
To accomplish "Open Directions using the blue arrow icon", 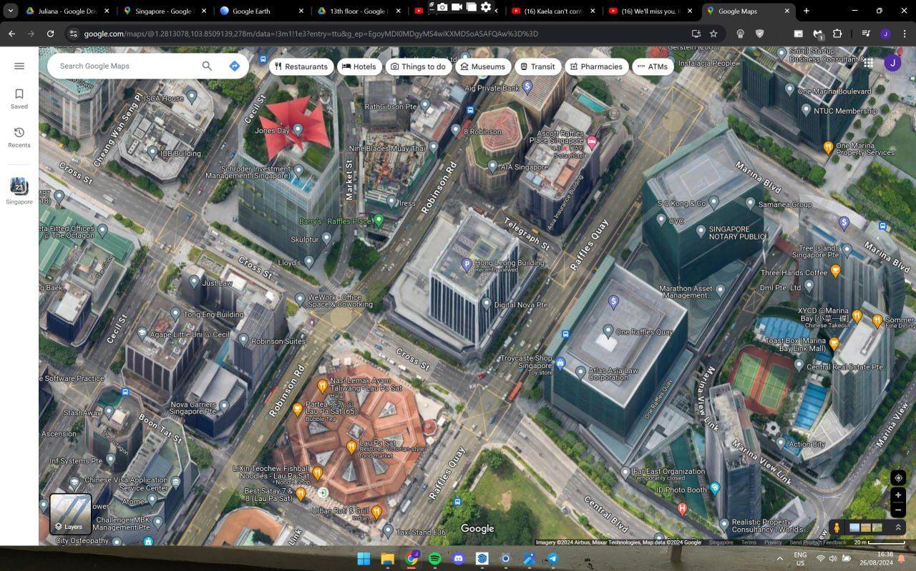I will click(234, 66).
